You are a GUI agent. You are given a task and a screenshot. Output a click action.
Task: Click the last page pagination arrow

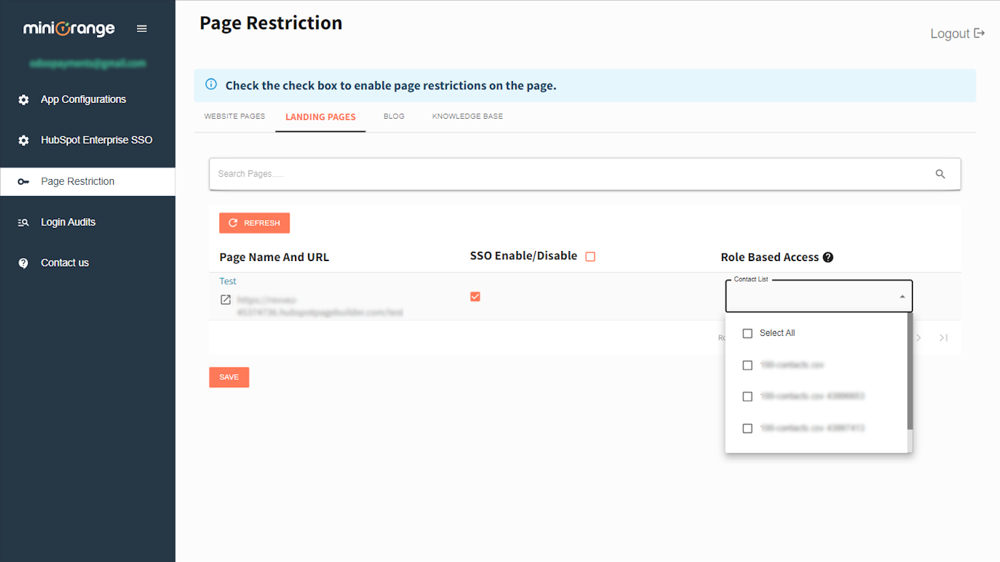click(x=943, y=338)
